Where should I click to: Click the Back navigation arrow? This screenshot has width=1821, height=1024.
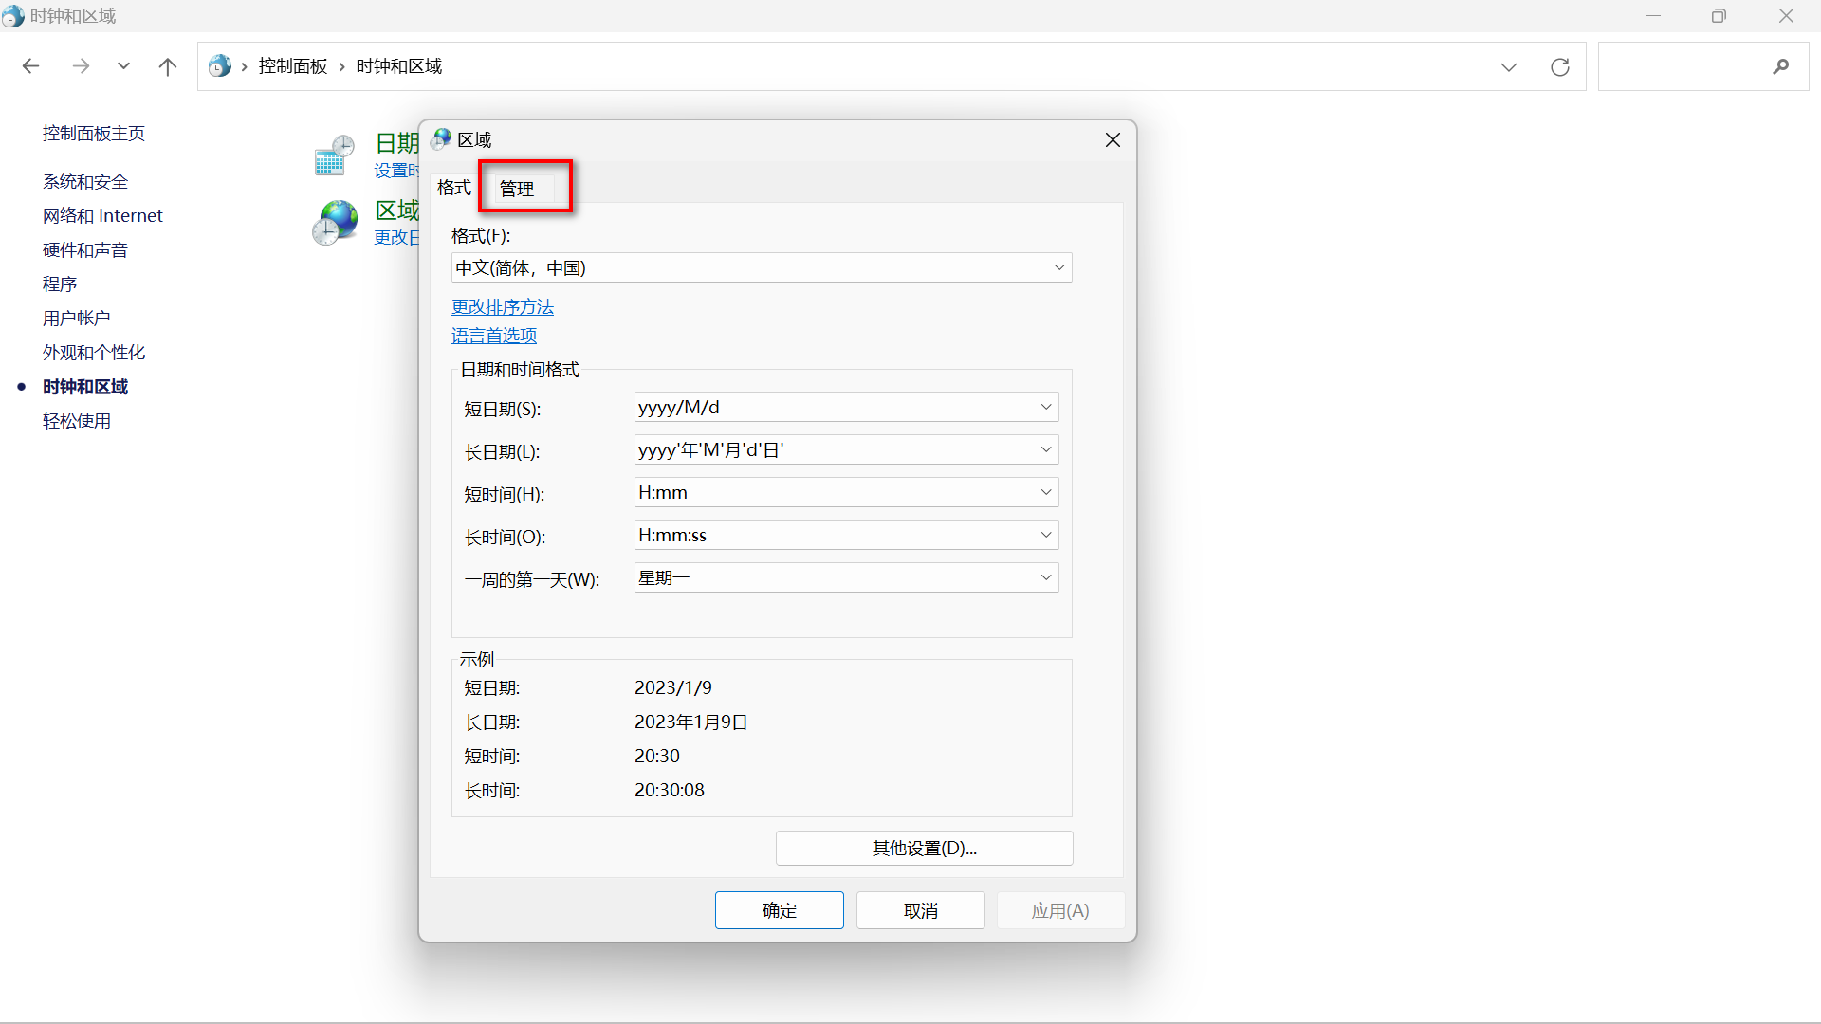click(30, 66)
